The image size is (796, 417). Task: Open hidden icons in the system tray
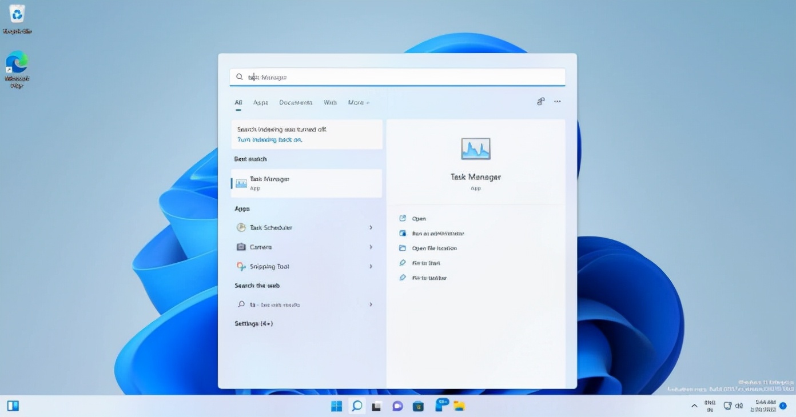pyautogui.click(x=694, y=406)
